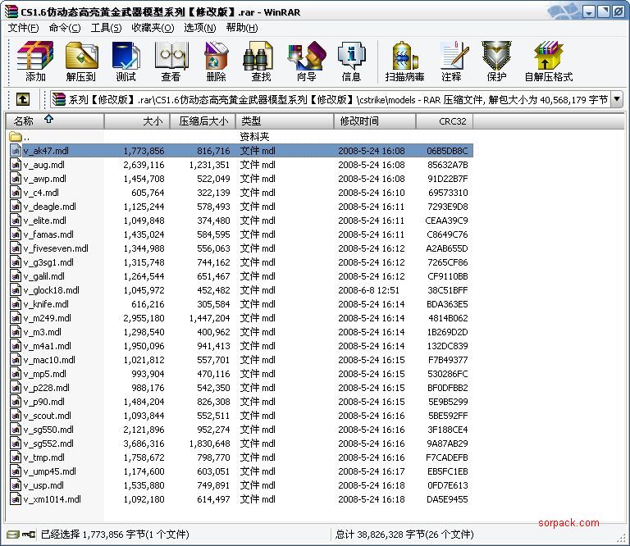The image size is (630, 546).
Task: Click the Extract To (解压到) icon
Action: 81,61
